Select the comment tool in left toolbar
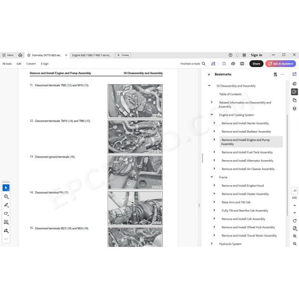The width and height of the screenshot is (299, 299). click(6, 196)
